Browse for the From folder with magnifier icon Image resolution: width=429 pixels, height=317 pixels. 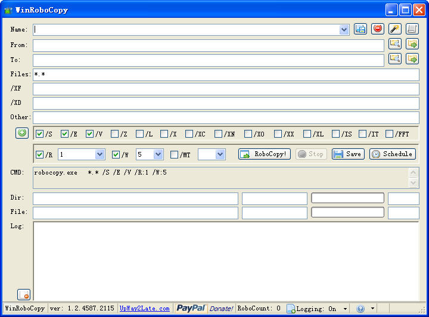coord(395,43)
